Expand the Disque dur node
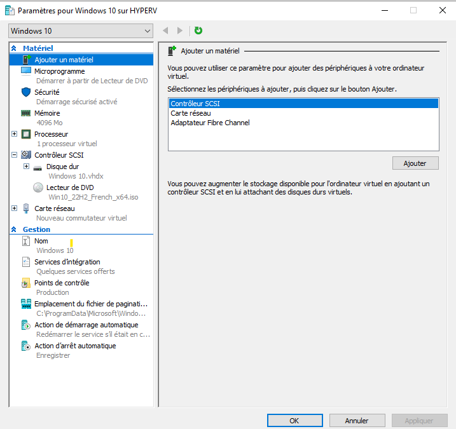456x429 pixels. pos(26,167)
